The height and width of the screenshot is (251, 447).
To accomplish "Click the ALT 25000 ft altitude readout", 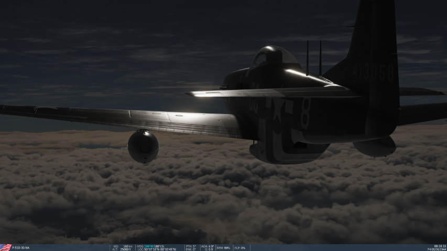I will 122,249.
